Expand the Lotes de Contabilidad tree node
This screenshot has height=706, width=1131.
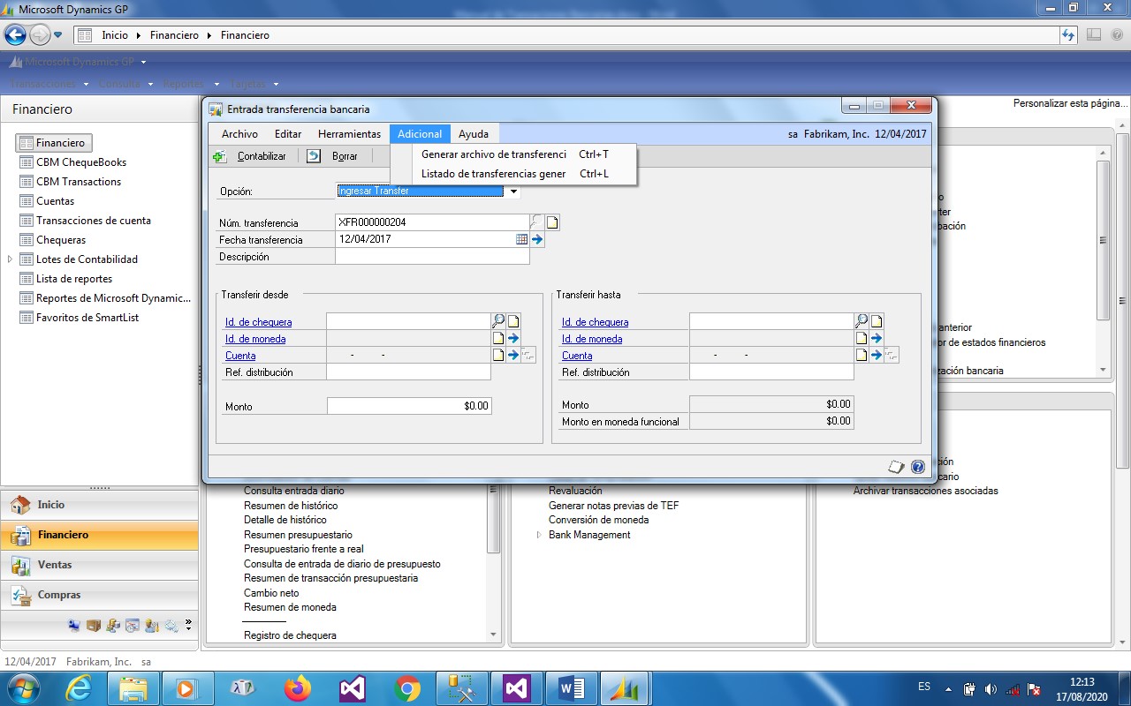11,259
